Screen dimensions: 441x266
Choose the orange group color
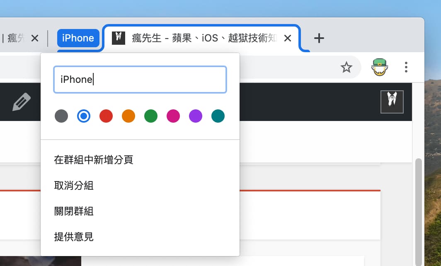[128, 116]
